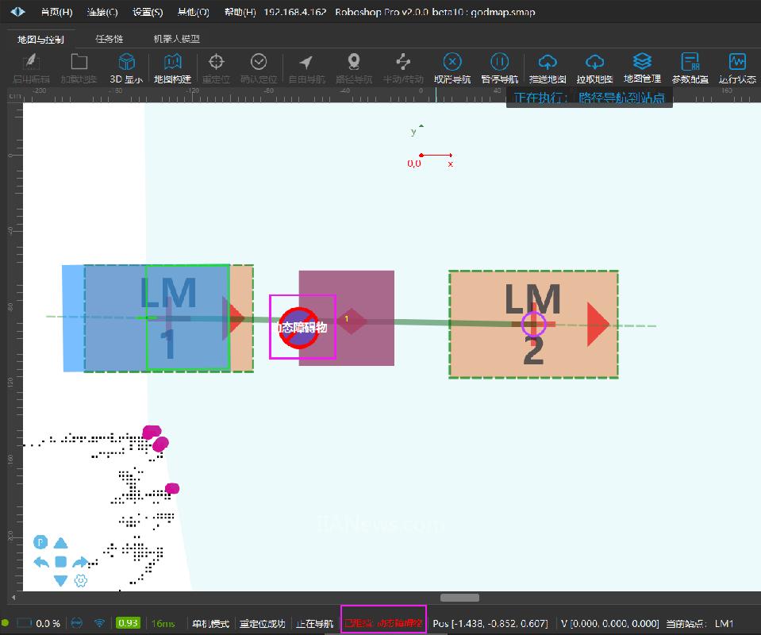Select the LM2 station on the map
761x635 pixels.
click(x=533, y=324)
